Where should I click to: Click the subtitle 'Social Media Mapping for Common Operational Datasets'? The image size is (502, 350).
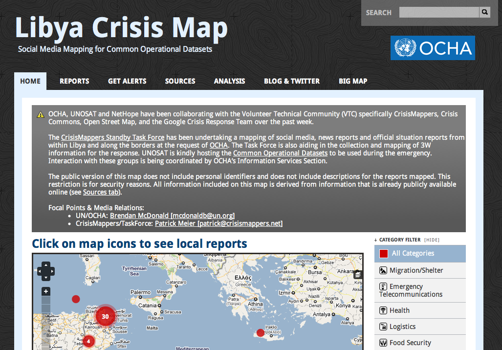[x=115, y=49]
